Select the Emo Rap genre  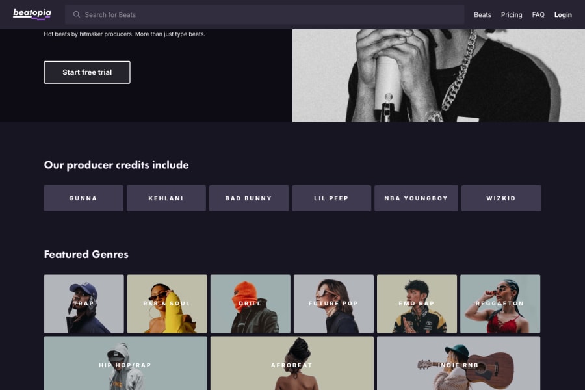[417, 303]
